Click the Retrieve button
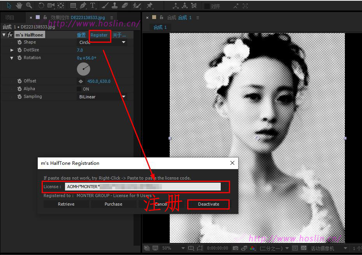 click(66, 204)
